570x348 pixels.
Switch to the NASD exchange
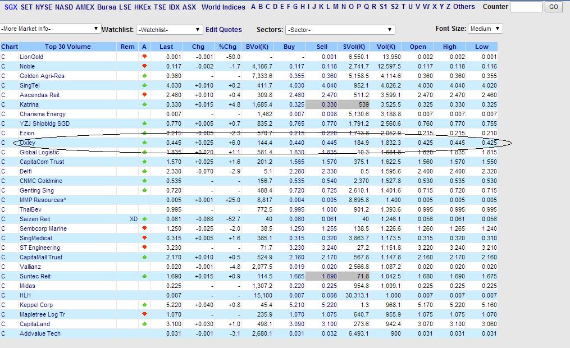[x=64, y=7]
